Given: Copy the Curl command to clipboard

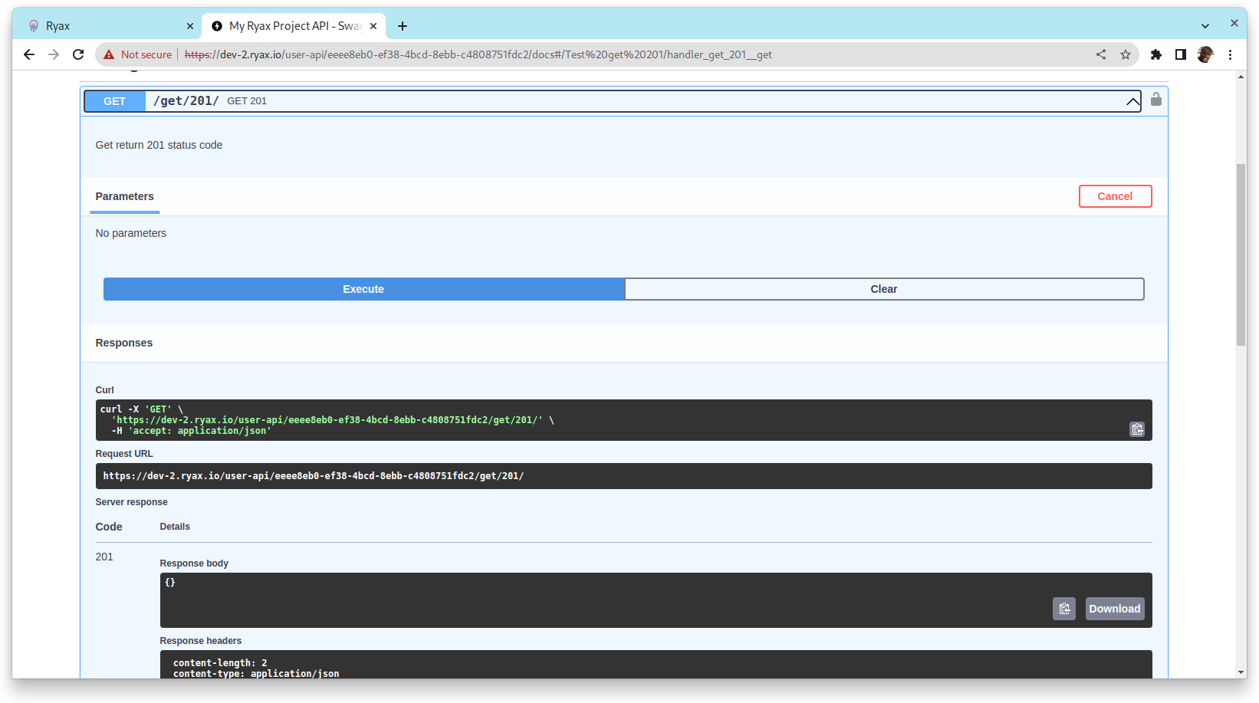Looking at the screenshot, I should [1137, 429].
